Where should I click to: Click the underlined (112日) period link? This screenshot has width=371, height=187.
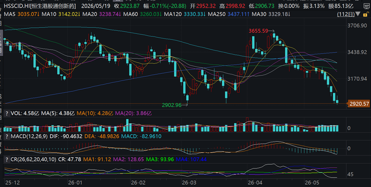click(346, 14)
